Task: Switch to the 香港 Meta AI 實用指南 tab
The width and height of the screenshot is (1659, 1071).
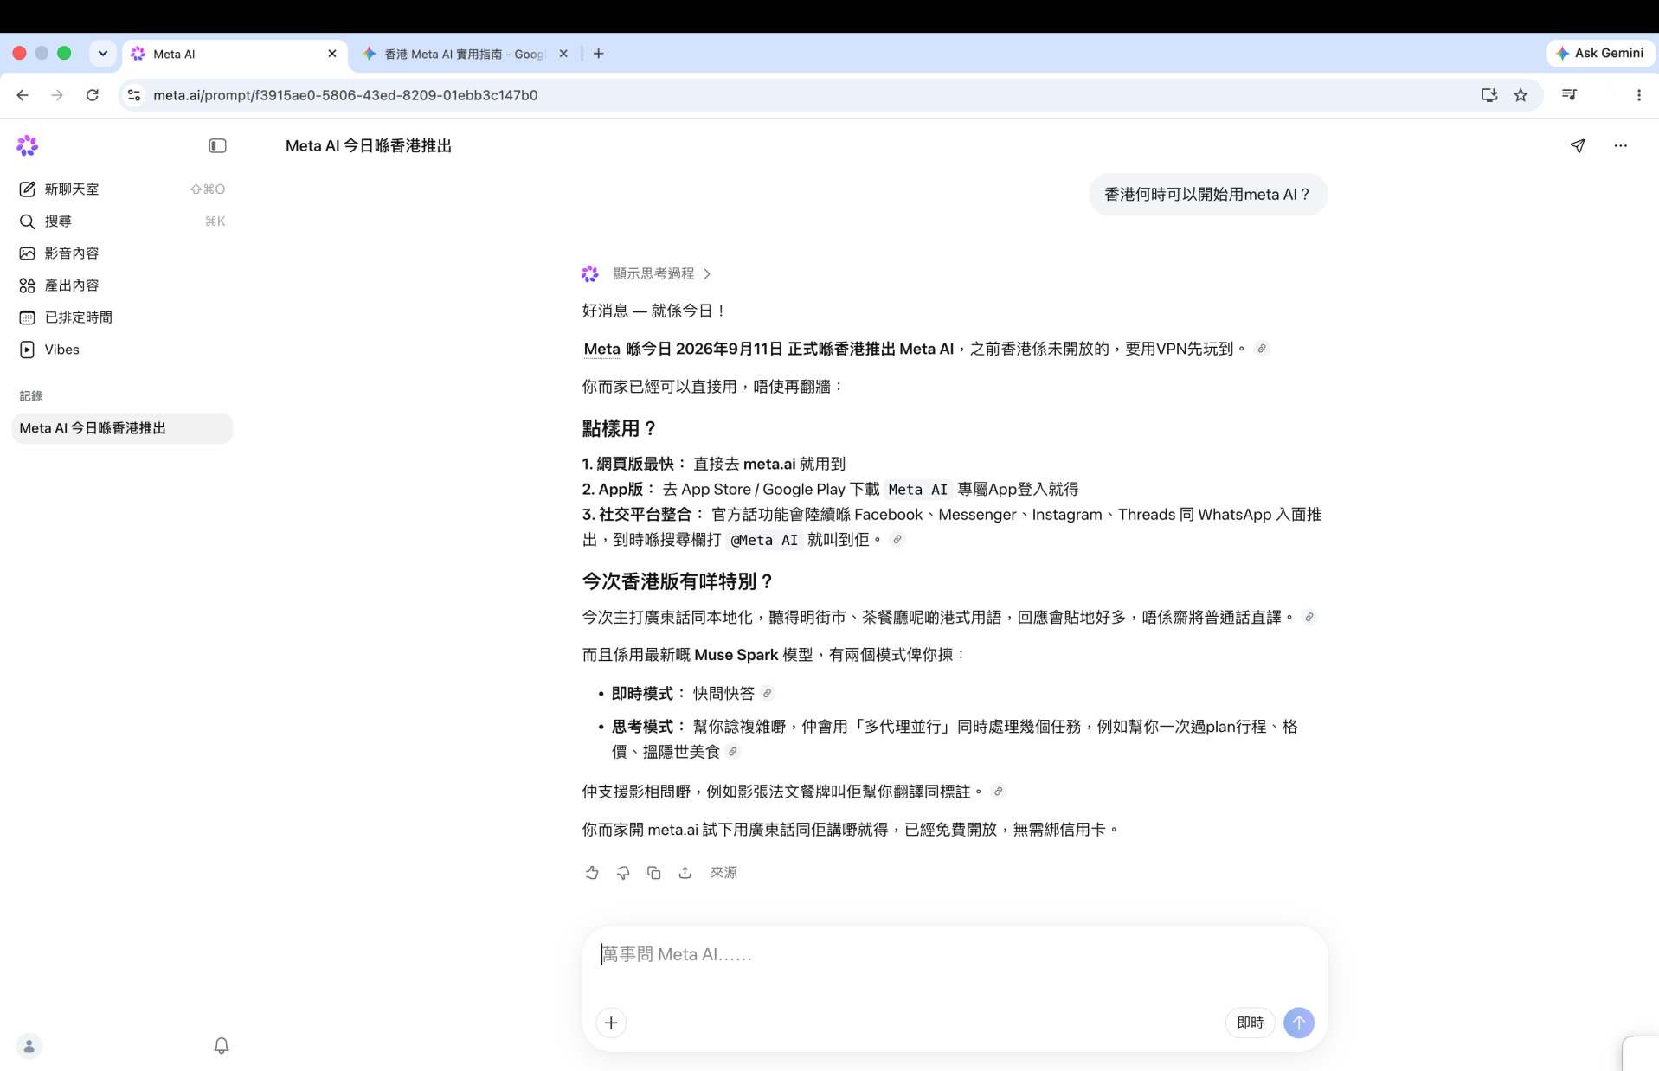Action: pos(465,54)
